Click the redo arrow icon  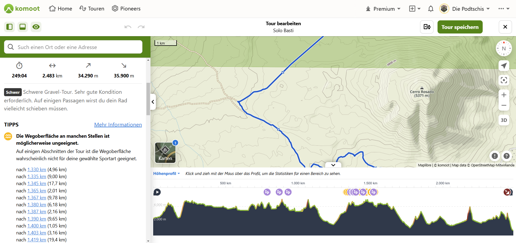click(141, 27)
